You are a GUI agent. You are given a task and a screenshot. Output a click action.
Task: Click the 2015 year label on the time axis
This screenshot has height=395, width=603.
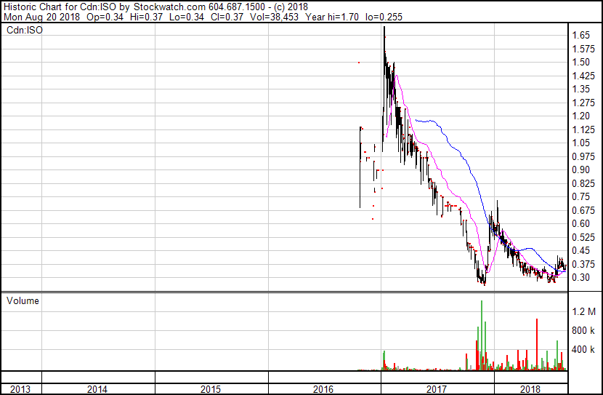(211, 389)
